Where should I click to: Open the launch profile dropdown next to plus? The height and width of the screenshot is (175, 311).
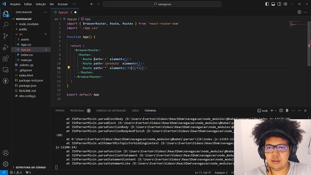pyautogui.click(x=276, y=111)
